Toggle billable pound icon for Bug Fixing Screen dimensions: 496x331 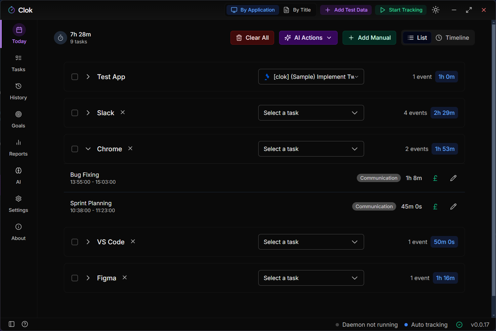tap(435, 178)
